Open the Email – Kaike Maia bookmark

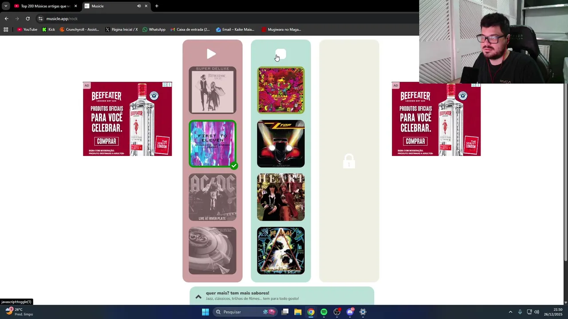[x=235, y=30]
